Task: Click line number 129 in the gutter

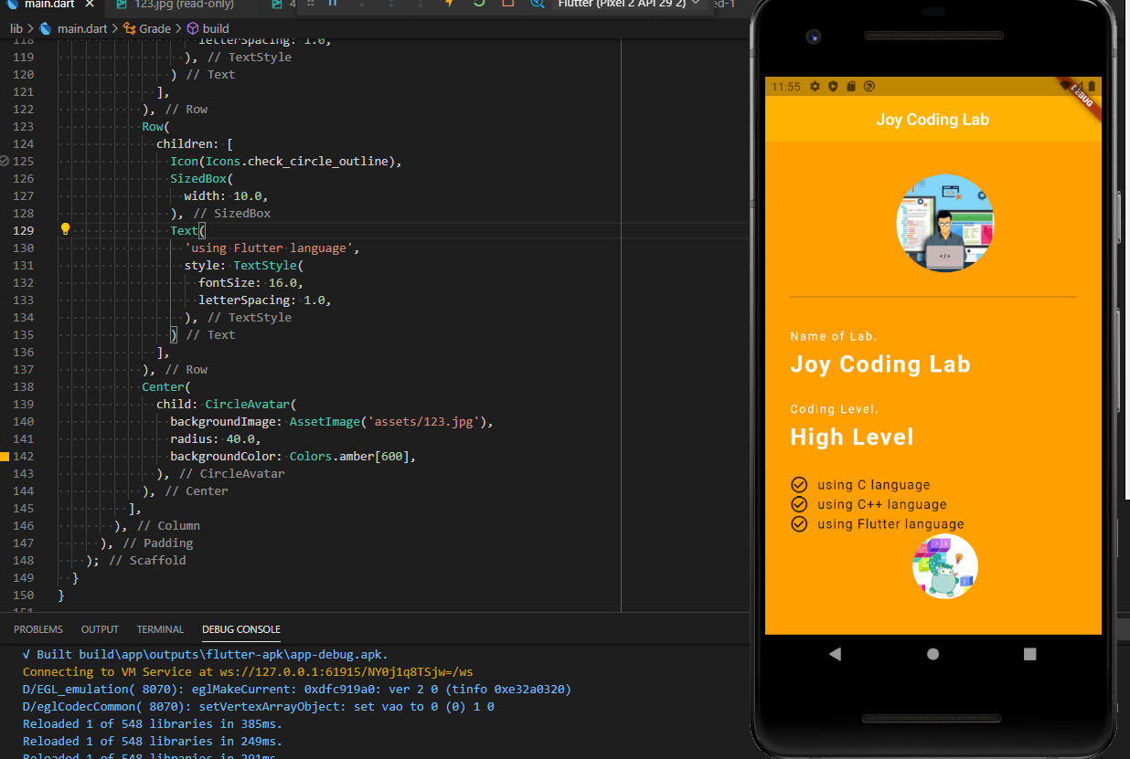Action: [25, 230]
